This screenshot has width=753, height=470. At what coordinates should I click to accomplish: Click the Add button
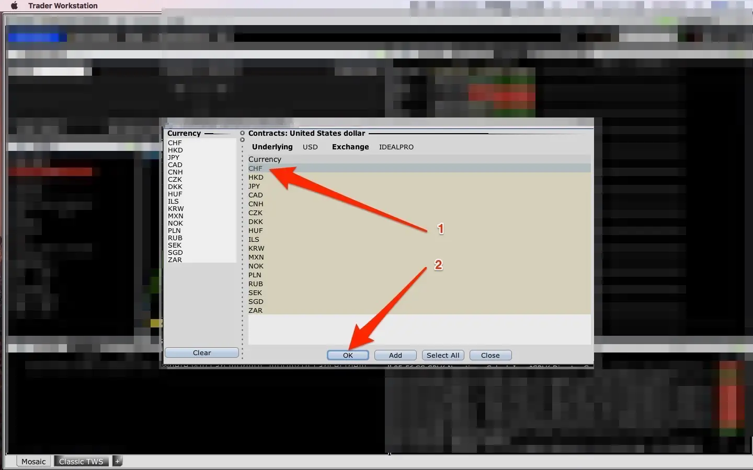(x=395, y=355)
